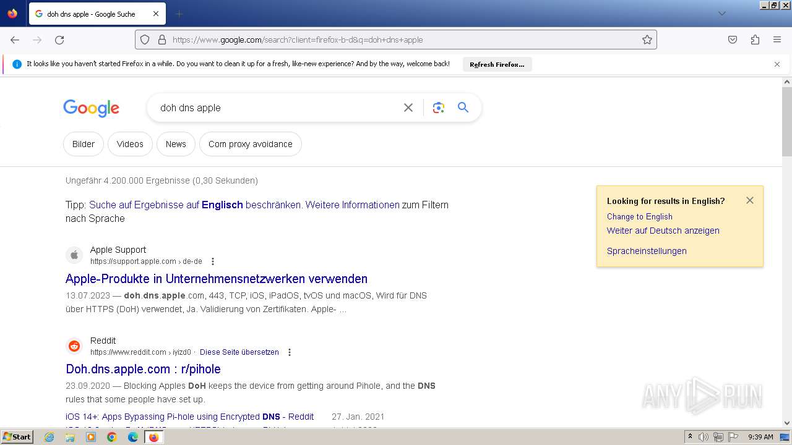Open Spracheinstellungen link
This screenshot has width=792, height=445.
647,251
